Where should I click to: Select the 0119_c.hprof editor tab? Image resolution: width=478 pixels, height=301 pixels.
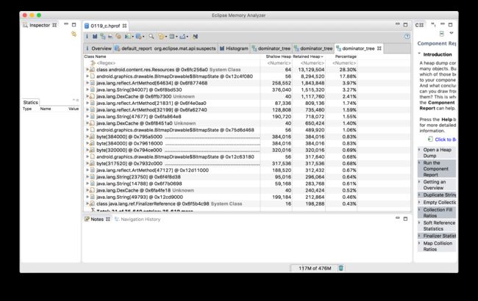[x=105, y=26]
